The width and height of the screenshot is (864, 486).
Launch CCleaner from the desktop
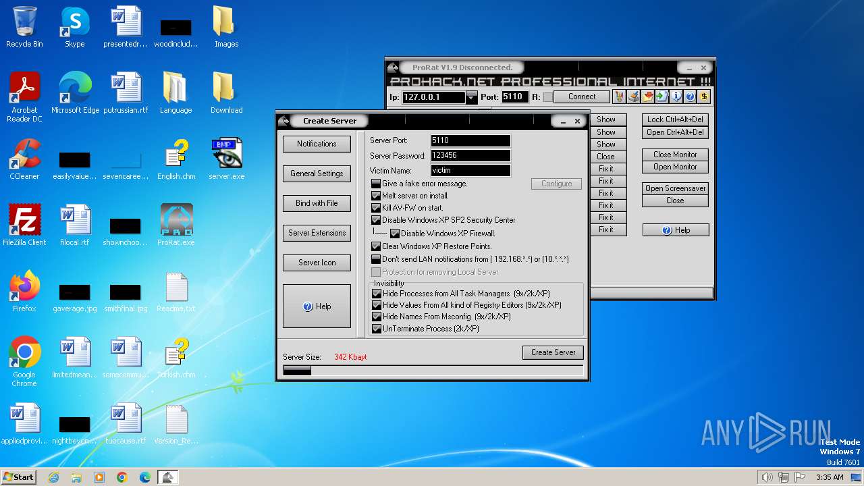(24, 160)
